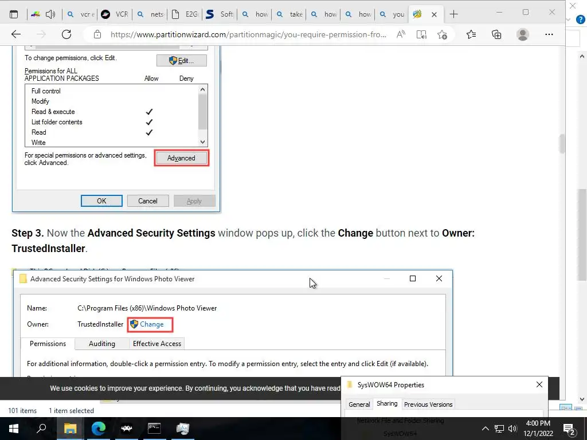Open the Favorites list
Screen dimensions: 587x440
pos(471,34)
